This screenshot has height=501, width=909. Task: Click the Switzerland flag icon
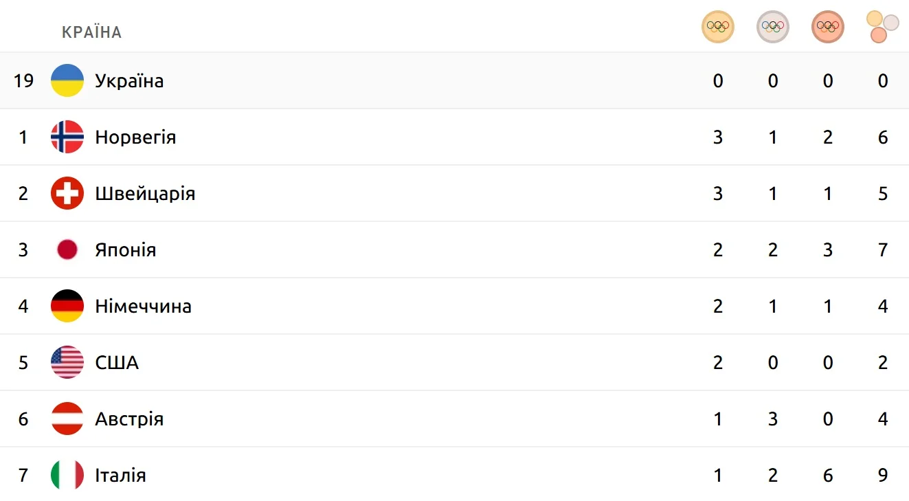coord(67,193)
